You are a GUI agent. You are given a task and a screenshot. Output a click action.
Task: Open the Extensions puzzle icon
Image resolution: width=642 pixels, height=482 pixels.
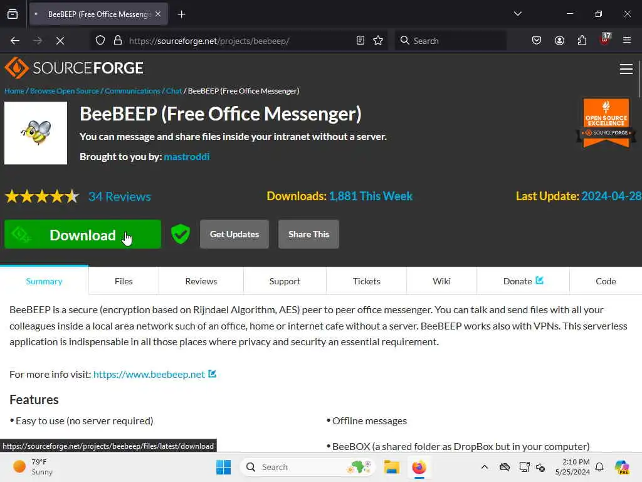click(x=582, y=41)
